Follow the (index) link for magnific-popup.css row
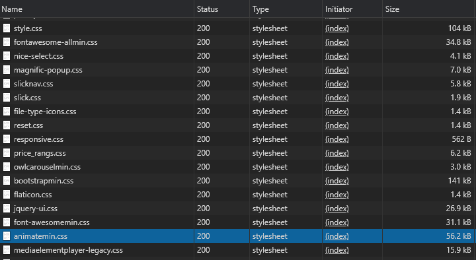 [337, 70]
